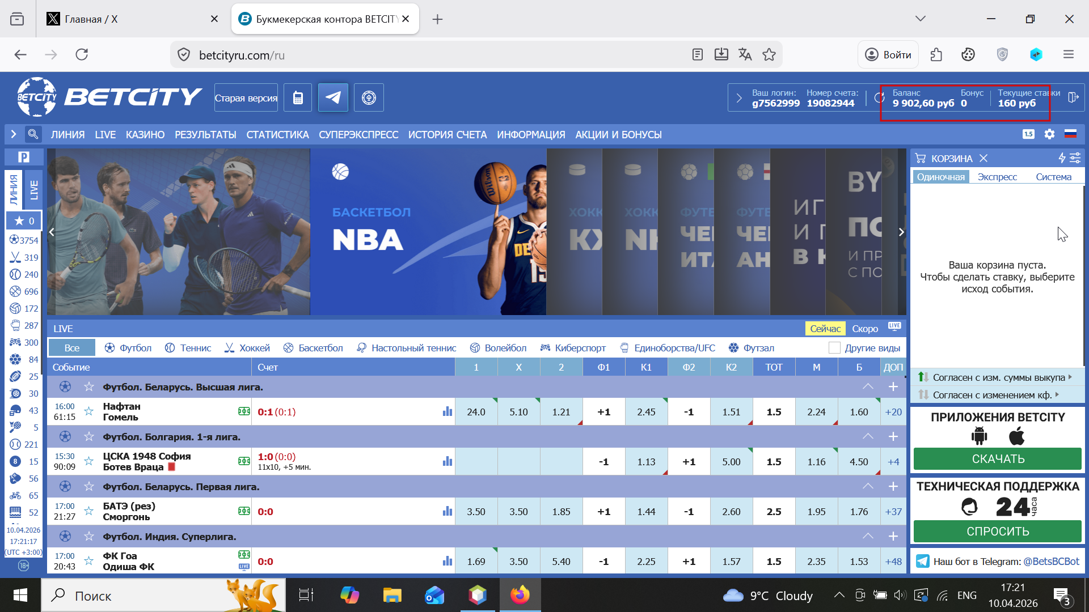Star the Футбол. Индия. Суперлига league
The height and width of the screenshot is (612, 1089).
coord(88,536)
